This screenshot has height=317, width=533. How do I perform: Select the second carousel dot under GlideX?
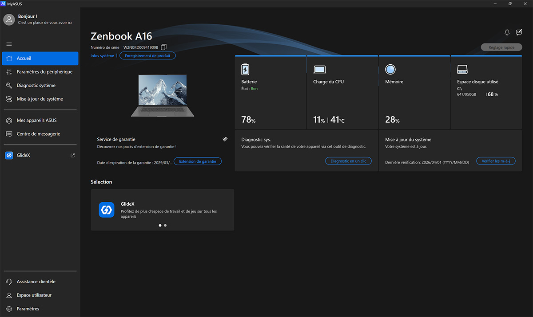click(165, 225)
